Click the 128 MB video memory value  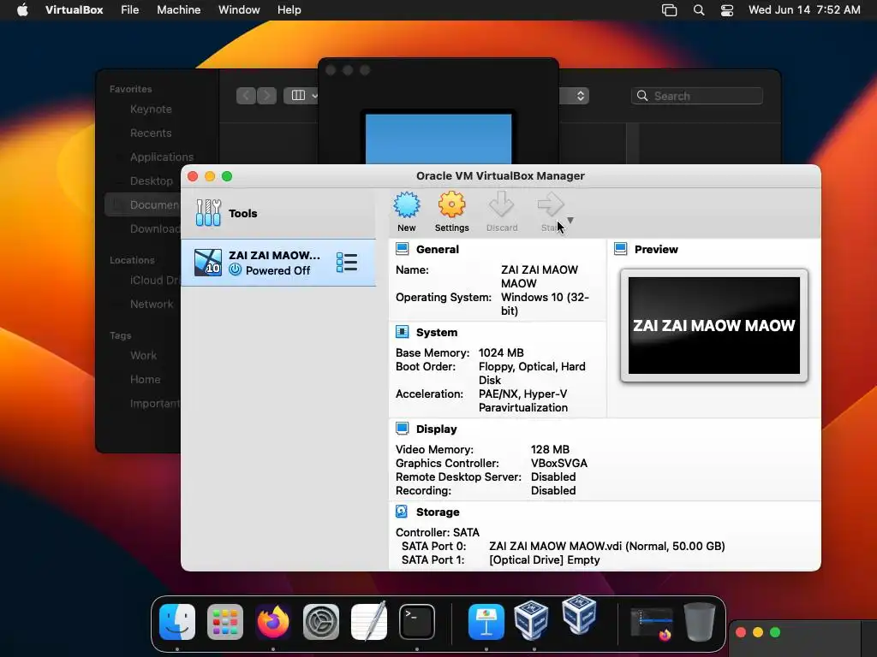pos(550,449)
